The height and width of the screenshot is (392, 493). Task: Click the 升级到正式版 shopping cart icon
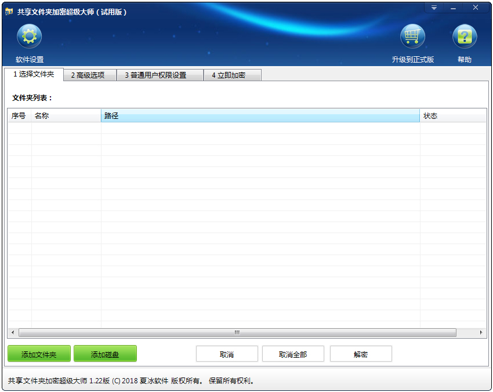[x=412, y=36]
